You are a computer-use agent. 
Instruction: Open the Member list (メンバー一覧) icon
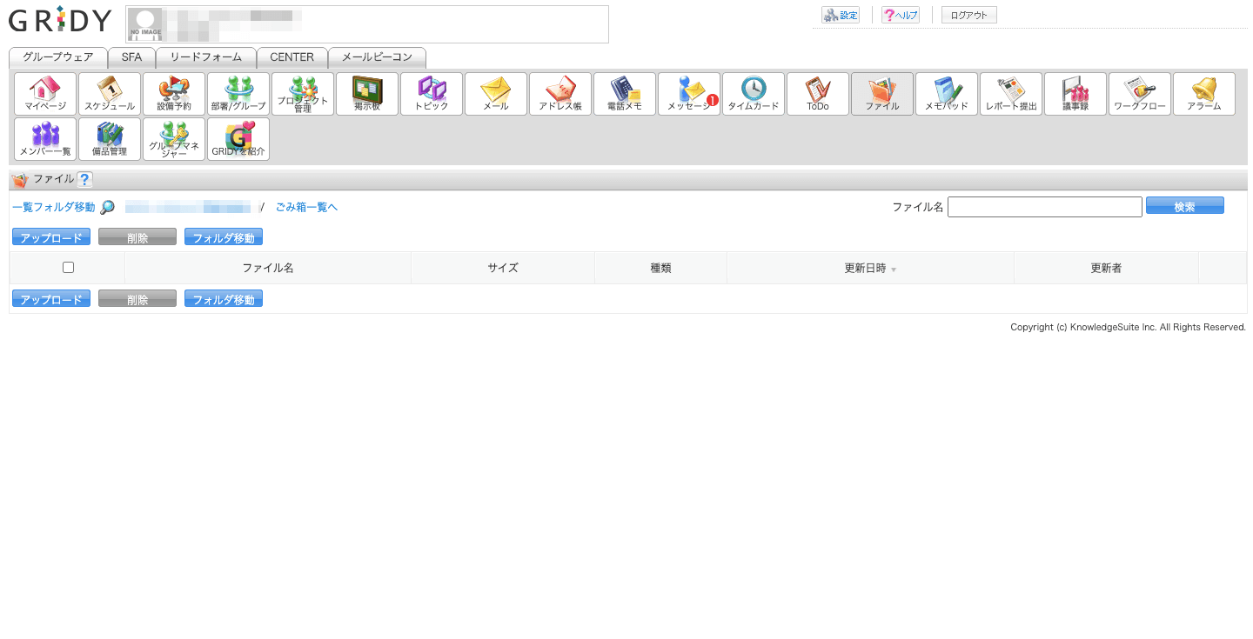click(x=45, y=139)
